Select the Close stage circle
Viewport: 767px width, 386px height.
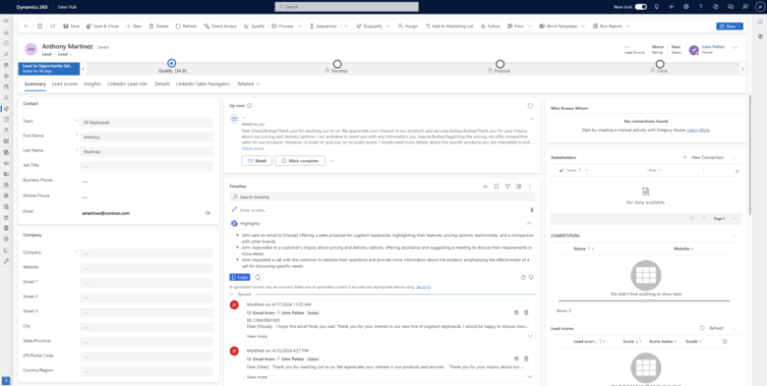[660, 64]
